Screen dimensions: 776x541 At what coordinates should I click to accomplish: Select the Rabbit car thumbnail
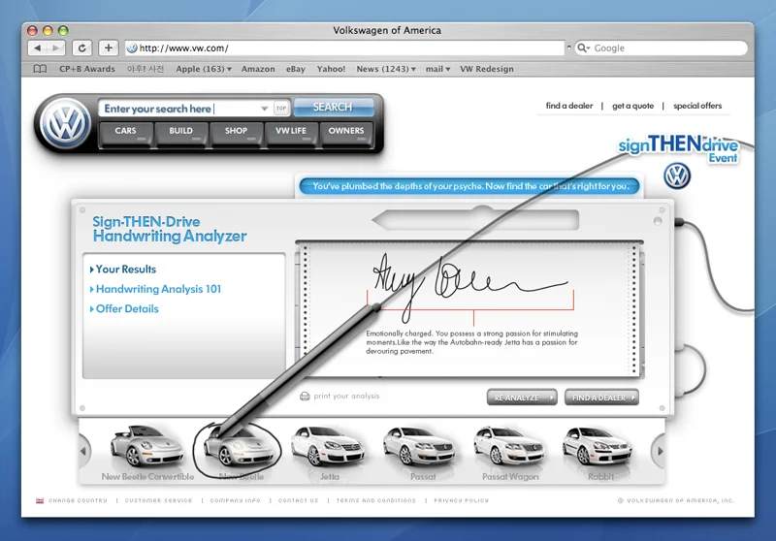pos(599,451)
